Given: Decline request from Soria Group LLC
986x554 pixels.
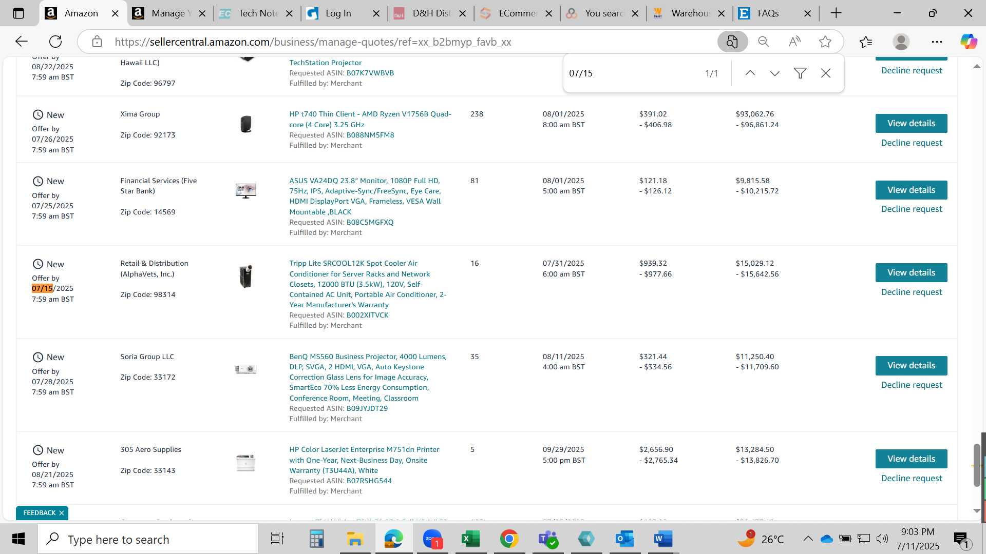Looking at the screenshot, I should pyautogui.click(x=912, y=385).
